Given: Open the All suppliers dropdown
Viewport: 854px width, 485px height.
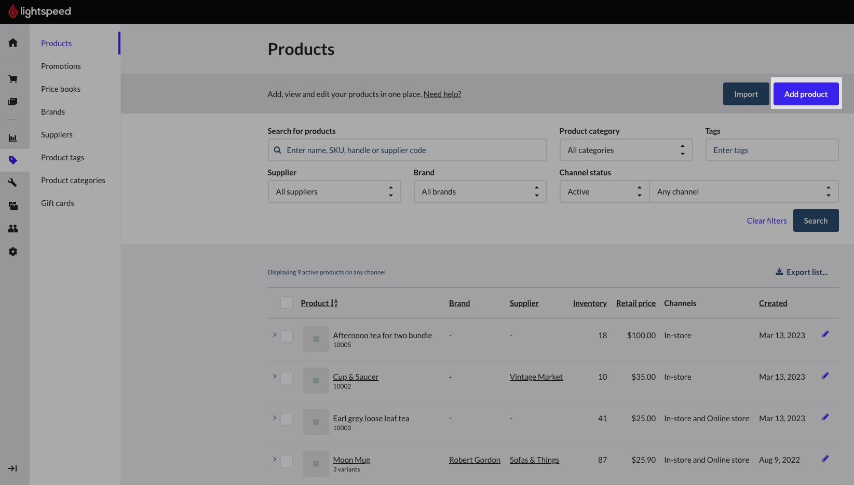Looking at the screenshot, I should pyautogui.click(x=334, y=192).
